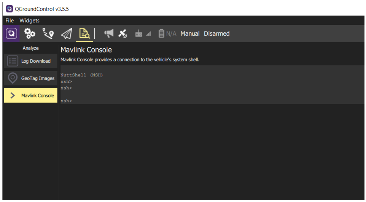Click the Mavlink Console description text
Image resolution: width=366 pixels, height=202 pixels.
tap(130, 60)
